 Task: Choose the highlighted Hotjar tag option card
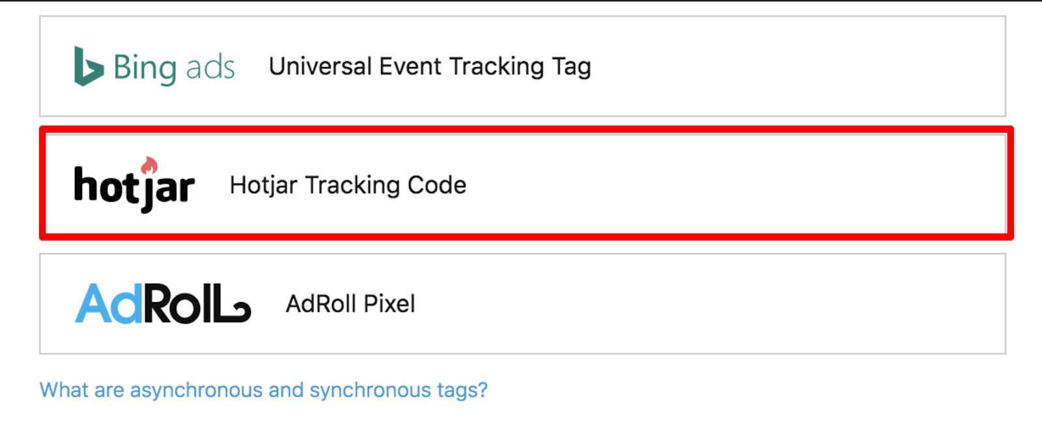pos(526,184)
